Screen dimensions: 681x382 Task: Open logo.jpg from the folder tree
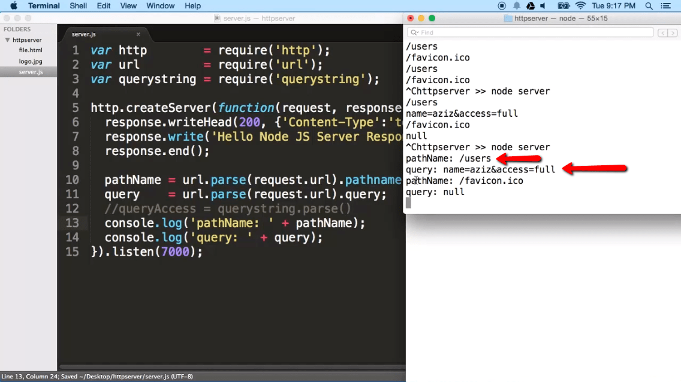pos(30,61)
